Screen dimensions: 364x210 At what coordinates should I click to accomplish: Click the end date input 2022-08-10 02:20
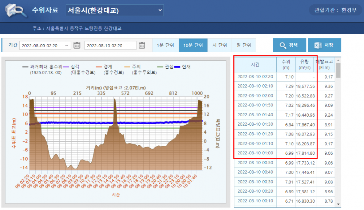pyautogui.click(x=110, y=45)
